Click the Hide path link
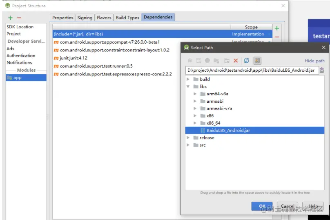 314,61
